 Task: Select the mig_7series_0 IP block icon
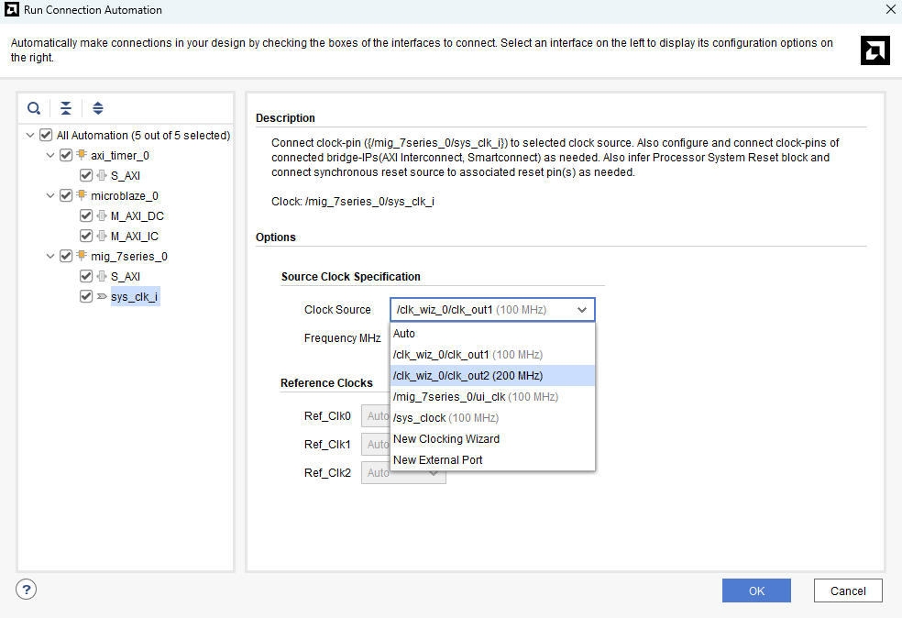pos(82,257)
